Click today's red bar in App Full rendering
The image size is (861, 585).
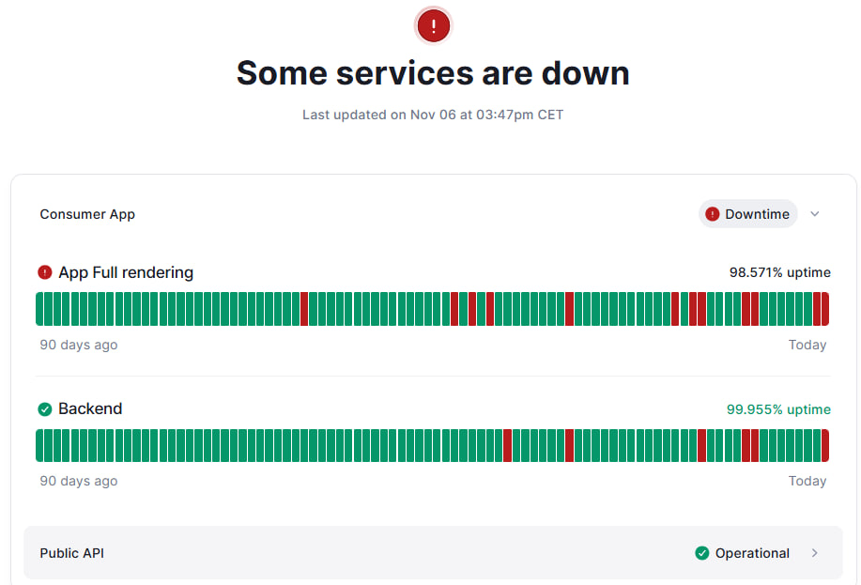tap(825, 309)
